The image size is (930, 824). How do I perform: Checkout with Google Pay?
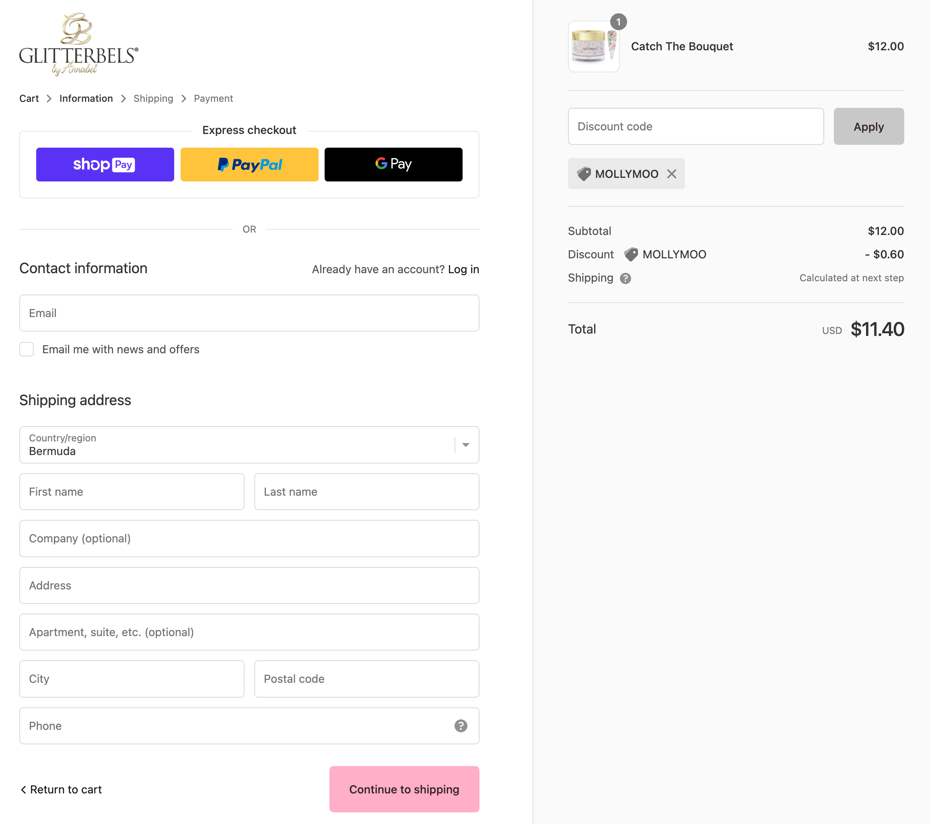393,164
